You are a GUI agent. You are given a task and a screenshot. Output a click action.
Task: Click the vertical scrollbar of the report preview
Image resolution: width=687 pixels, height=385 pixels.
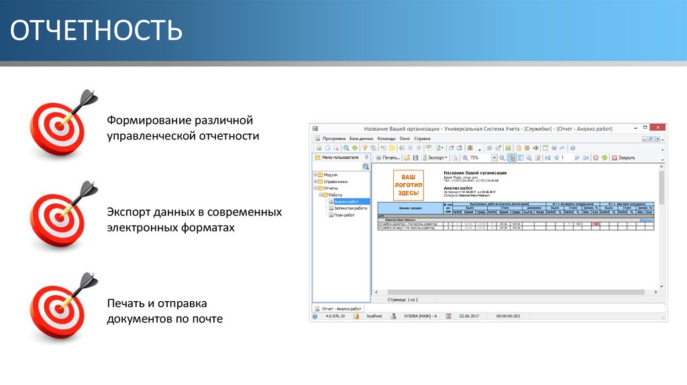[662, 227]
